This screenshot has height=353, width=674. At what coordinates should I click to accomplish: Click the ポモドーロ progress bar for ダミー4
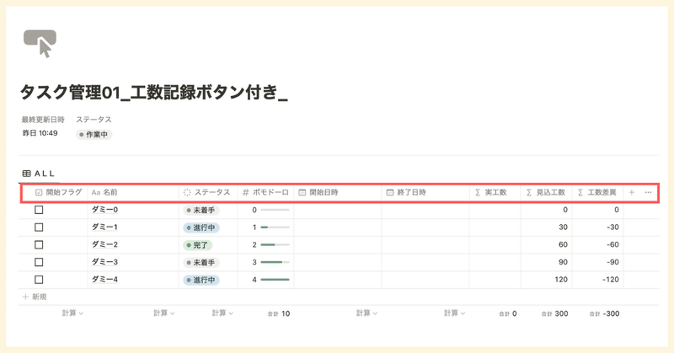pos(275,280)
